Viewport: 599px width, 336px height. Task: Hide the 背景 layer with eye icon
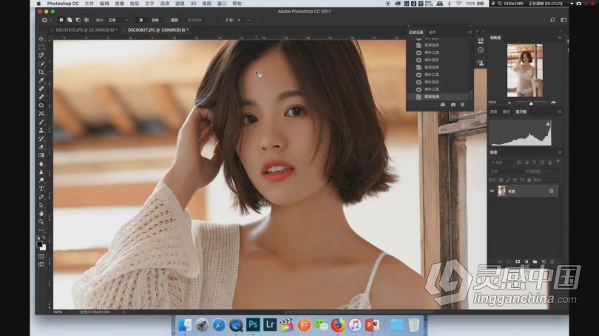click(493, 191)
